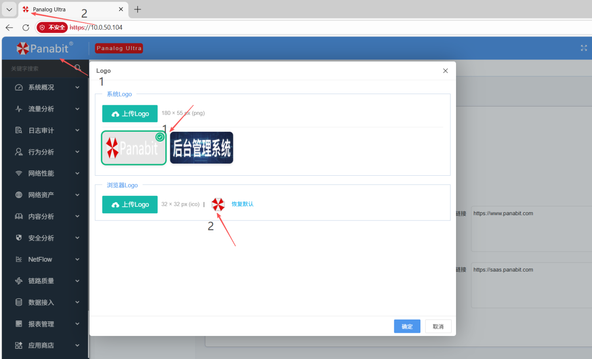
Task: Click the browser reload icon
Action: pos(26,28)
